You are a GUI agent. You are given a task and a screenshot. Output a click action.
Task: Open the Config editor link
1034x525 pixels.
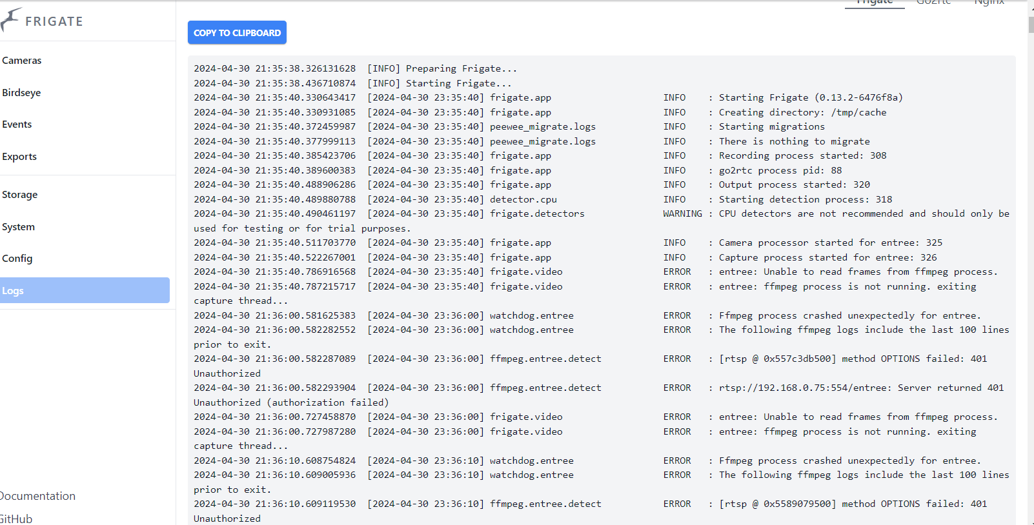pos(17,259)
